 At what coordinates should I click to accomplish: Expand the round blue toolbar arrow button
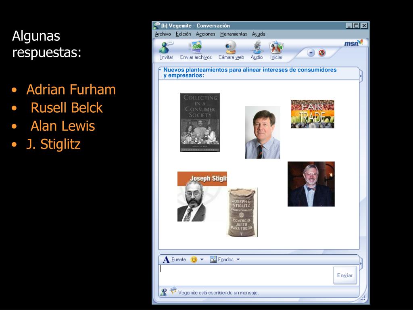(311, 53)
